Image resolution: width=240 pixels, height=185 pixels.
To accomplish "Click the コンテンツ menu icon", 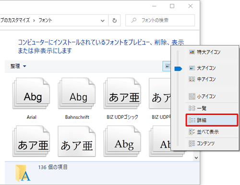I will pos(192,143).
